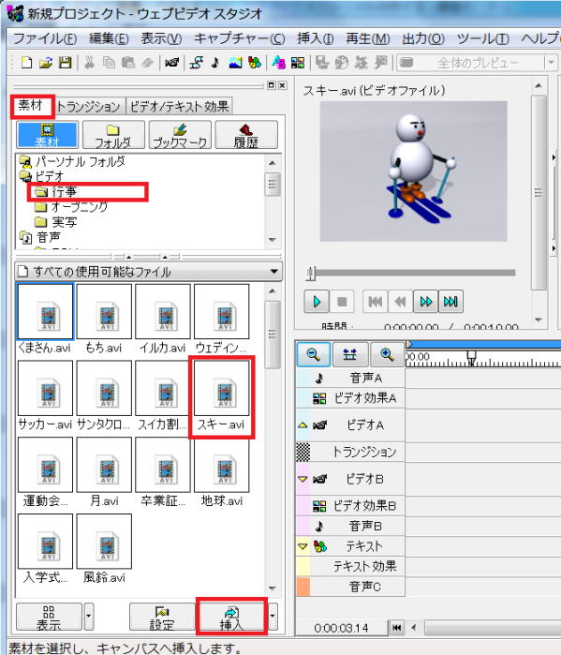Click the ブックマーク button
561x655 pixels.
[180, 135]
